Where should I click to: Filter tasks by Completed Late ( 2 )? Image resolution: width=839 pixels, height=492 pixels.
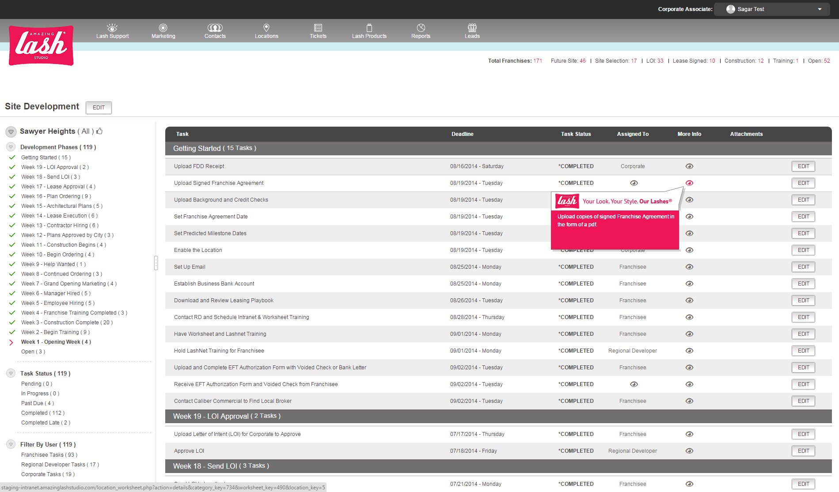click(x=46, y=423)
